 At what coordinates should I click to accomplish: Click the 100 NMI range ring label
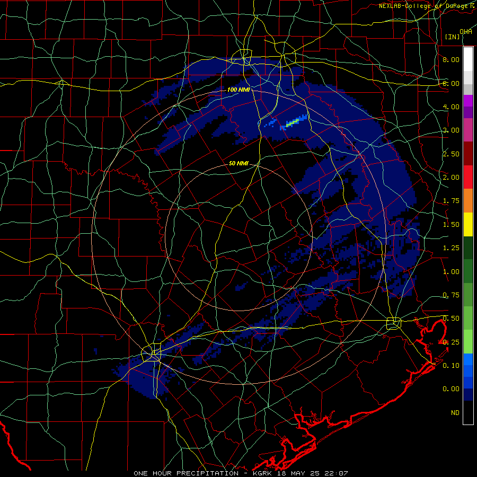238,90
